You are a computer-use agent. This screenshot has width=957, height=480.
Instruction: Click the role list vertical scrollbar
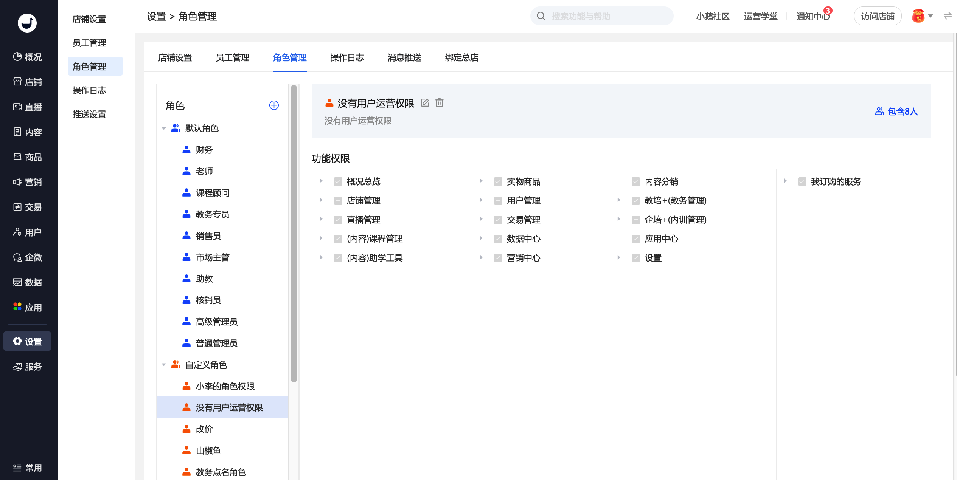pos(294,234)
